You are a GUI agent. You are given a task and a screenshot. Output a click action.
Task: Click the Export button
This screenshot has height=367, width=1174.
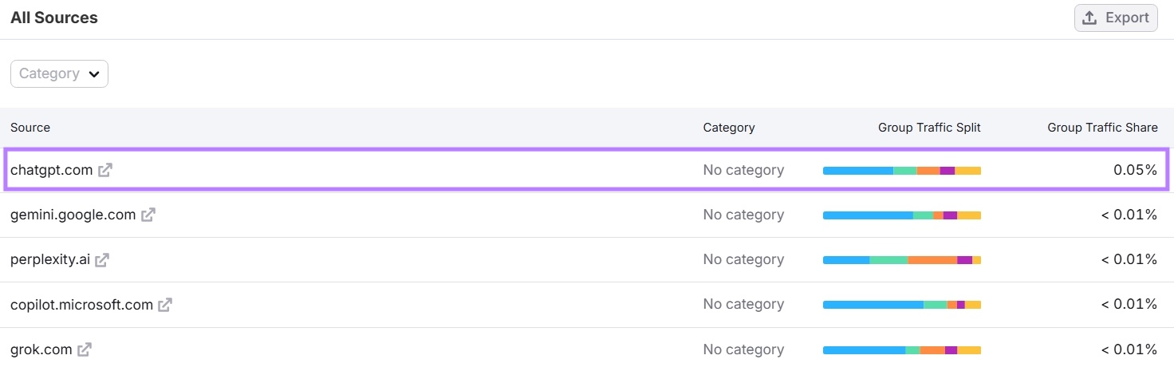tap(1116, 18)
